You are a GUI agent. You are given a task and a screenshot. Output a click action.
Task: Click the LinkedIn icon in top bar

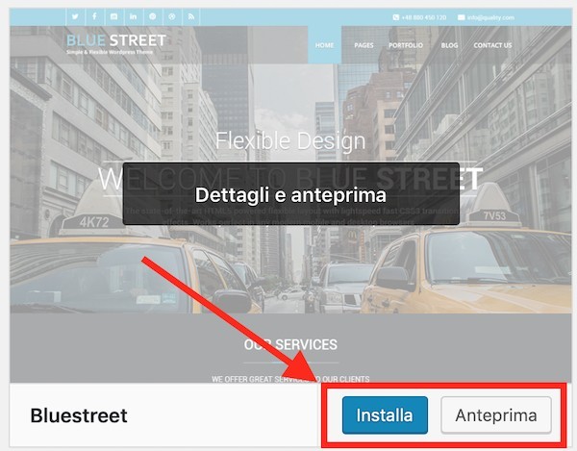click(x=134, y=16)
